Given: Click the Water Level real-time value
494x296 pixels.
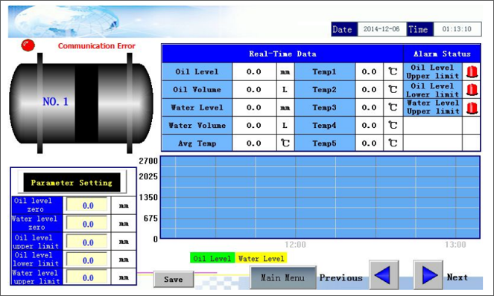Looking at the screenshot, I should tap(254, 108).
